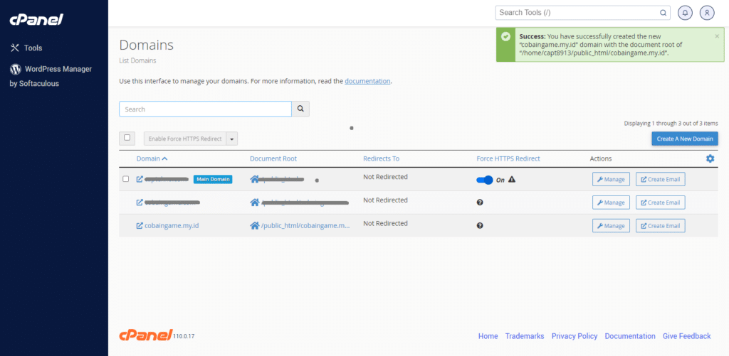Open Tools from the sidebar
The height and width of the screenshot is (356, 729).
tap(26, 48)
